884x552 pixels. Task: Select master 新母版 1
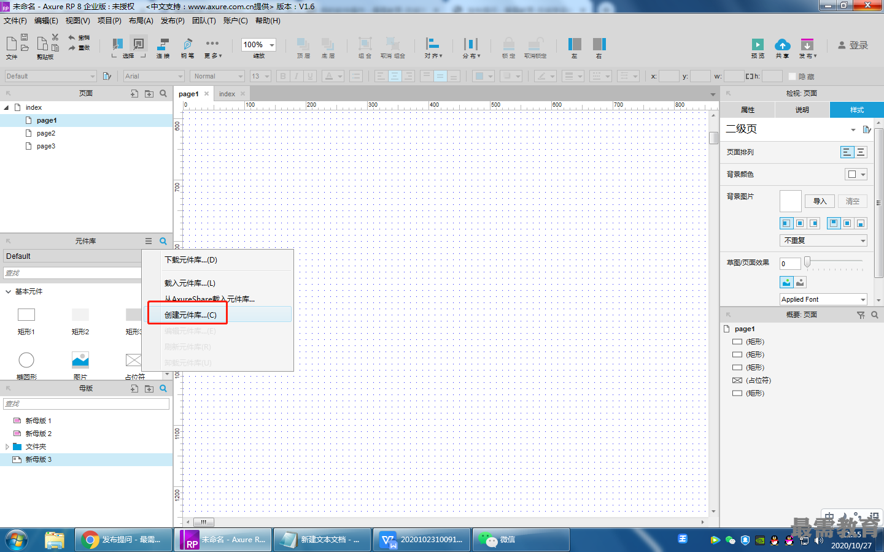click(x=38, y=421)
